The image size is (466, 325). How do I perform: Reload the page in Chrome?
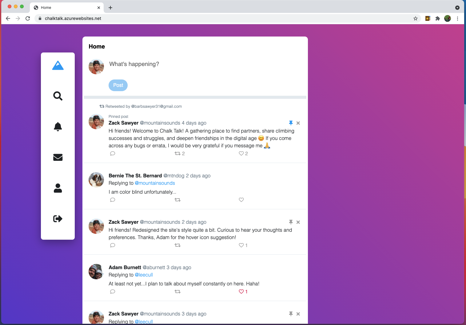[28, 18]
